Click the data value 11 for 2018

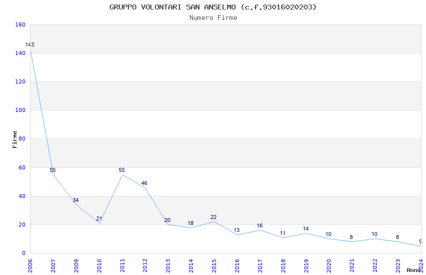click(x=283, y=233)
